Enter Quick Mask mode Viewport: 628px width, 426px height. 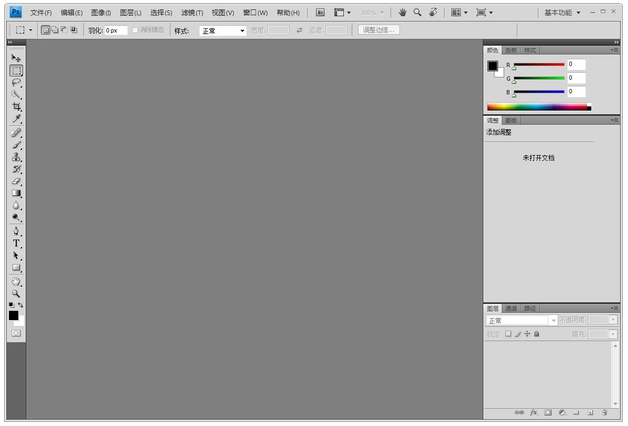tap(16, 333)
